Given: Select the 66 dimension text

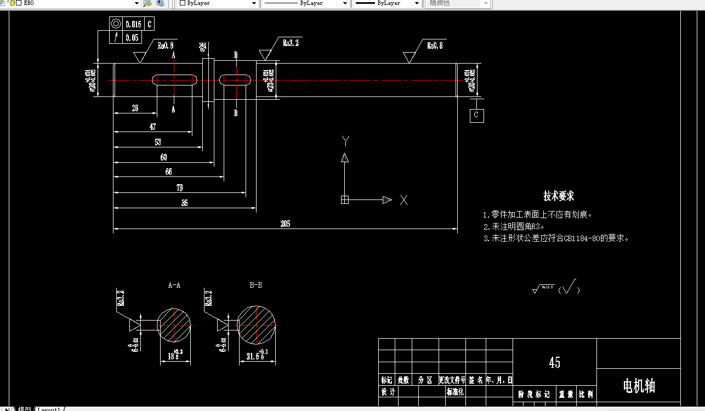Looking at the screenshot, I should [x=168, y=172].
